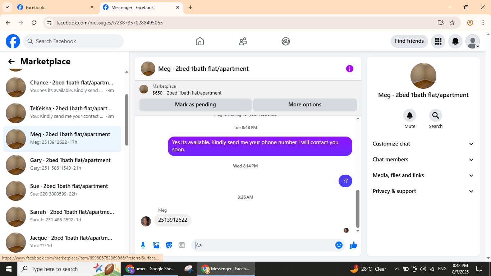Close the Facebook browser tab

tap(92, 7)
